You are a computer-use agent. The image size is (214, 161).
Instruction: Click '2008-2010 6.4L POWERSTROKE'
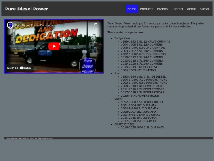[x=143, y=86]
